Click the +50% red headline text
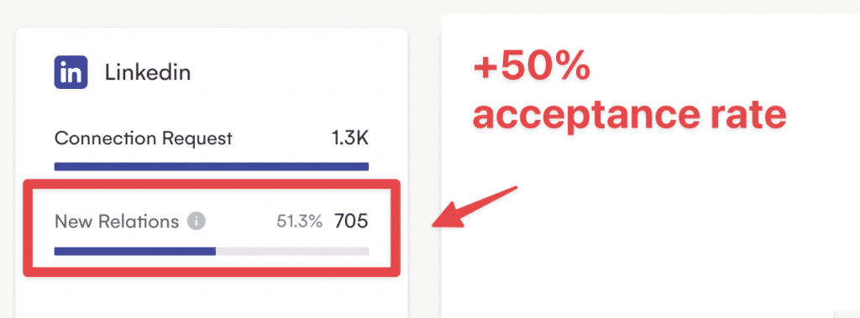This screenshot has height=318, width=860. [532, 69]
